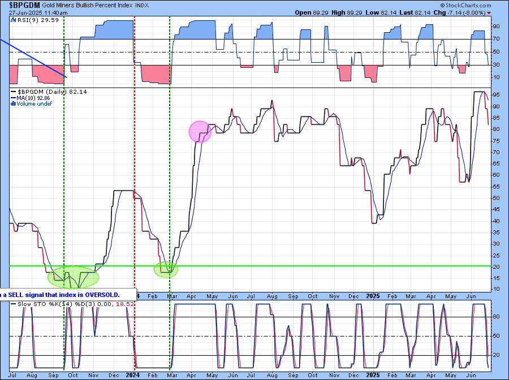The image size is (509, 380).
Task: Click the SELL signal OVERSOLD text annotation
Action: pos(62,295)
